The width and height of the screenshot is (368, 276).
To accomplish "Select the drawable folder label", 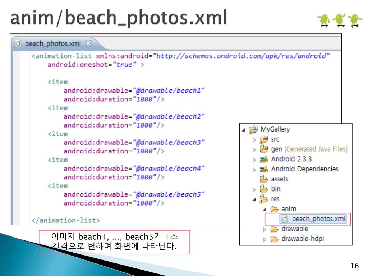I will coord(295,229).
